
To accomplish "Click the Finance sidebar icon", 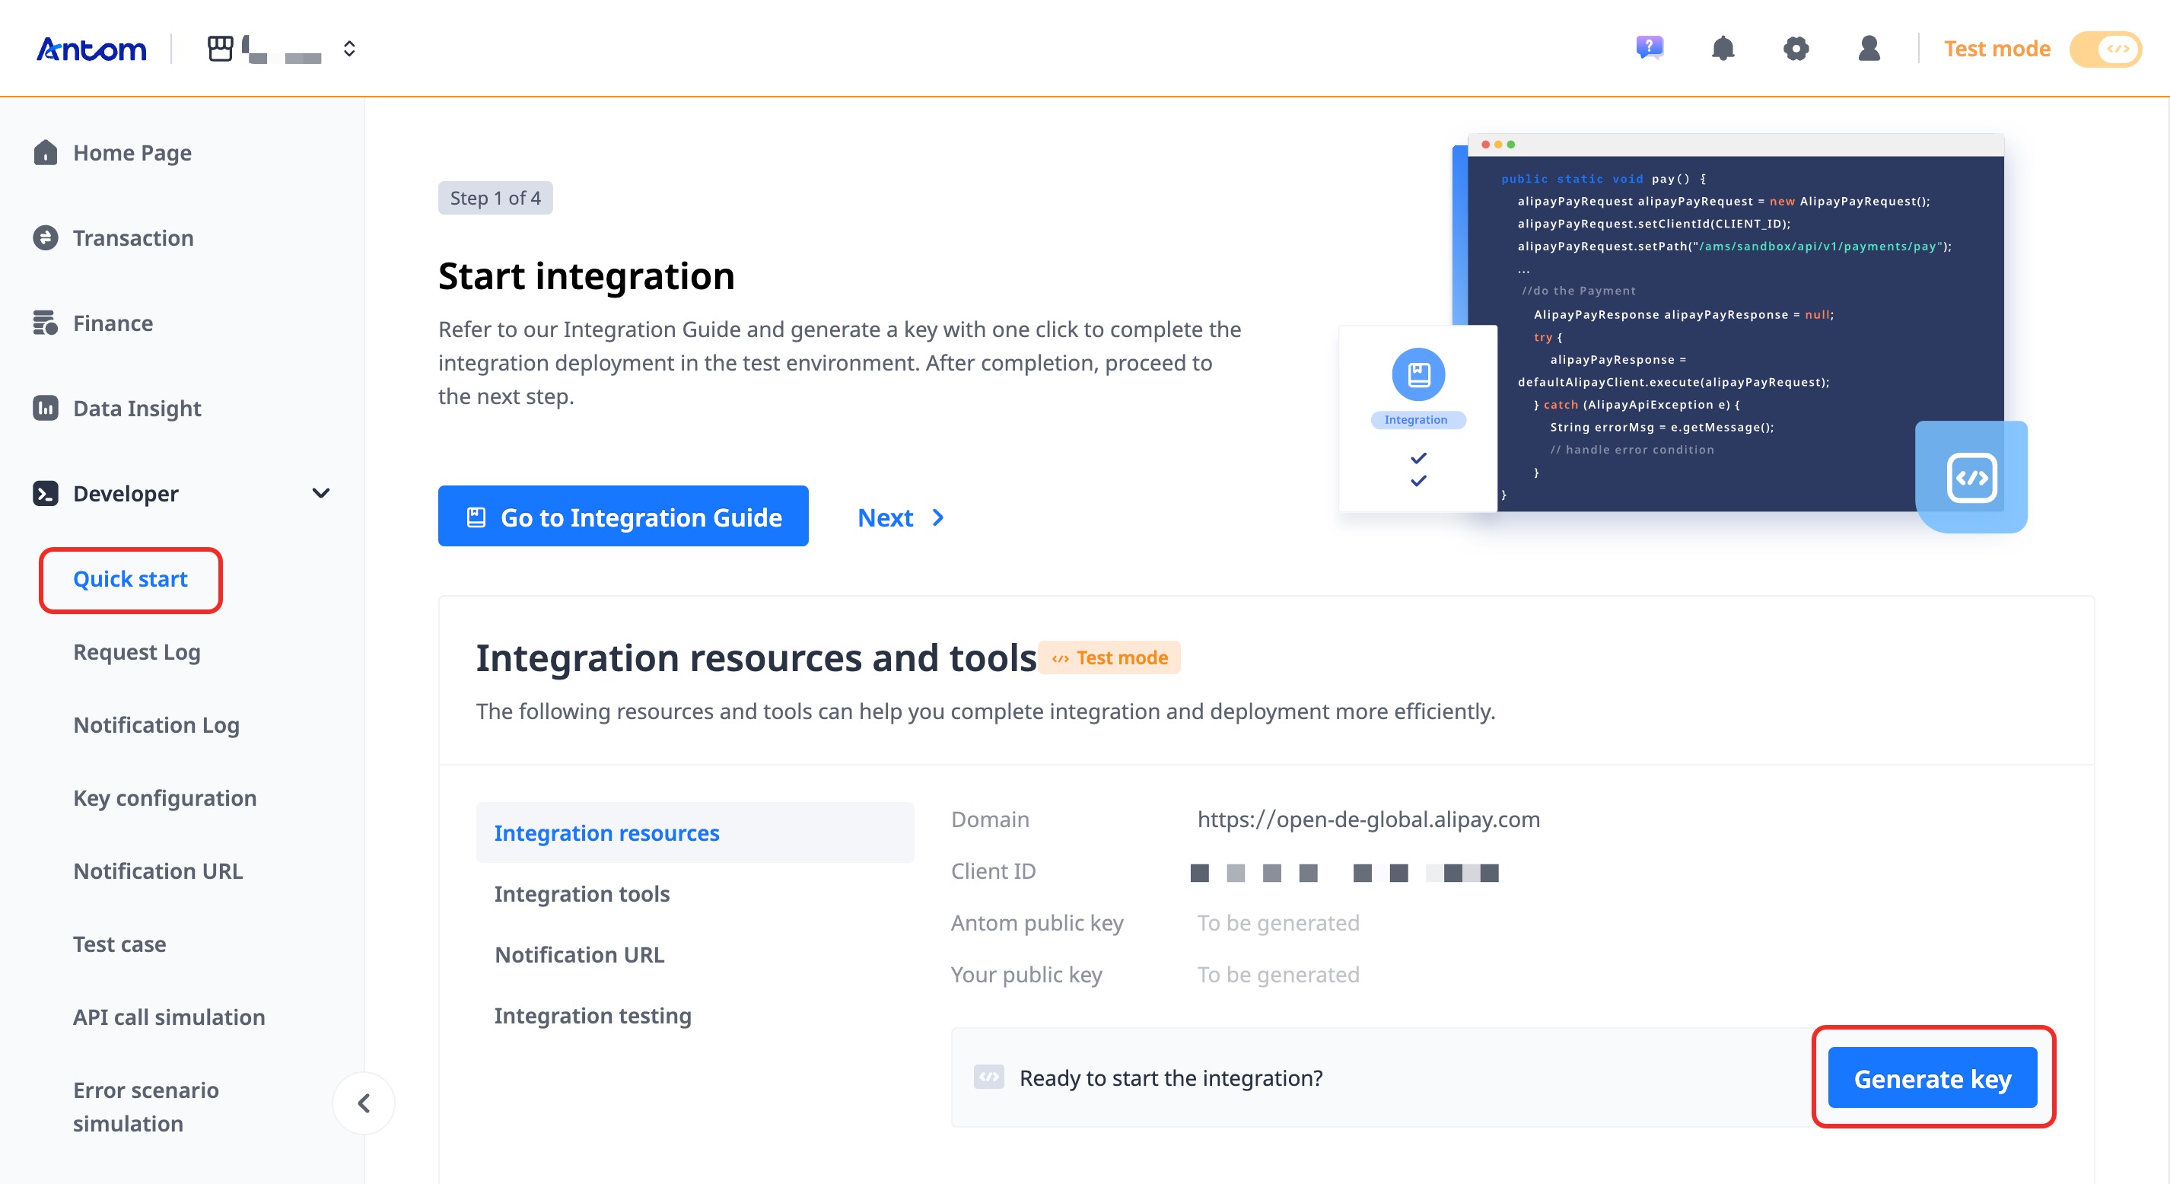I will point(46,323).
